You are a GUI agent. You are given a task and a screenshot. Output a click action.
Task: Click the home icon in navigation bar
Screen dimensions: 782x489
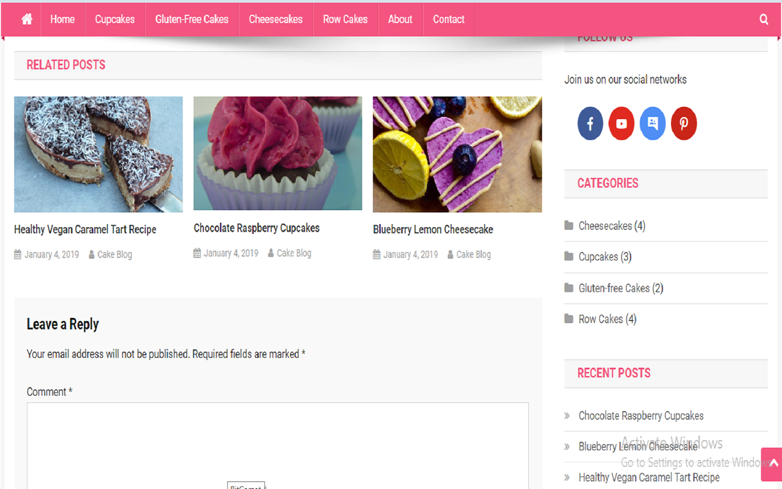27,19
